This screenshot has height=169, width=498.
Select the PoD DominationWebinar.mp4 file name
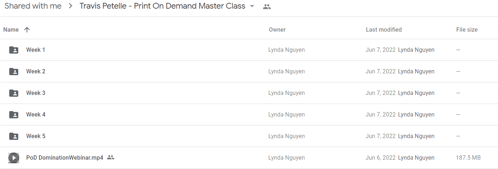(65, 158)
